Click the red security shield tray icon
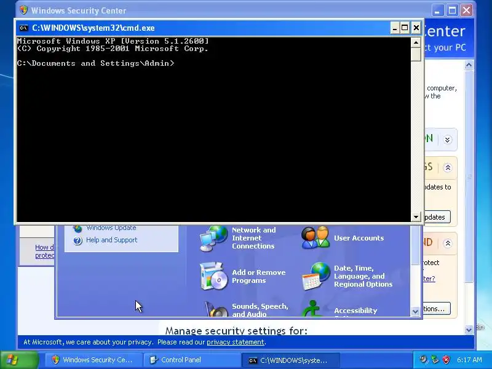The height and width of the screenshot is (369, 492). pos(446,360)
